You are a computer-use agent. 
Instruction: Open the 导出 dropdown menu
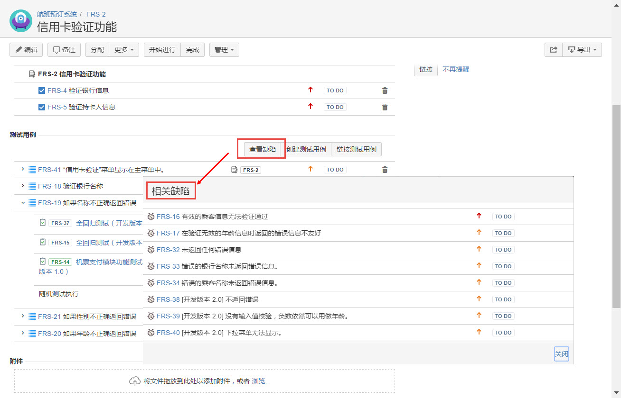582,50
